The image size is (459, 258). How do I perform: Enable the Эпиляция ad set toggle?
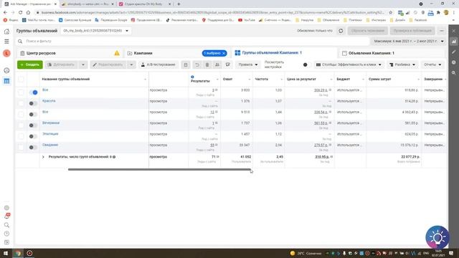pyautogui.click(x=33, y=136)
